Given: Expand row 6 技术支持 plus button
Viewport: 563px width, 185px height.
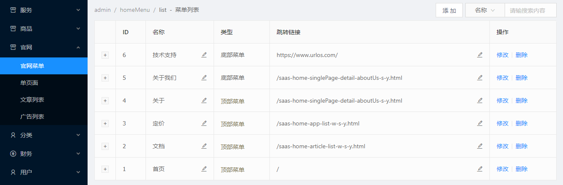Looking at the screenshot, I should pyautogui.click(x=105, y=55).
